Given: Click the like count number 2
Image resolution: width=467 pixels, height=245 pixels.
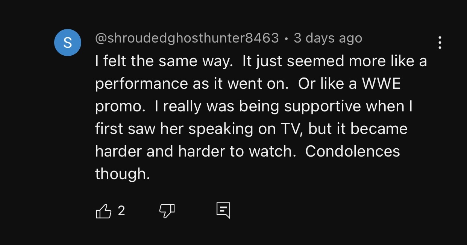Looking at the screenshot, I should [121, 211].
